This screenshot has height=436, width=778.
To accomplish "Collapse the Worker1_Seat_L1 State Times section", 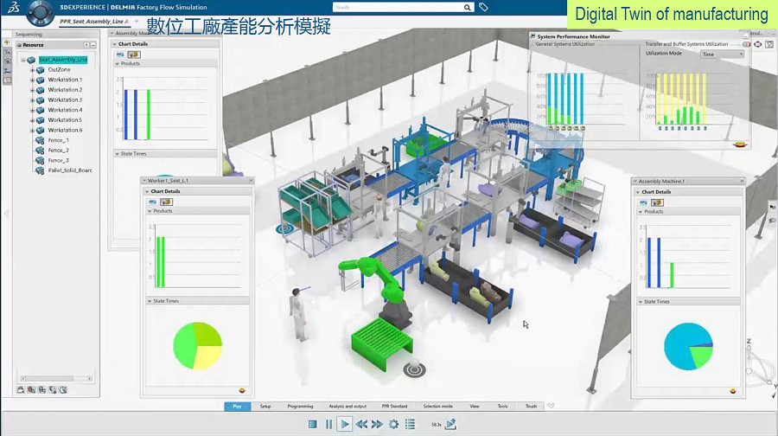I will 148,301.
